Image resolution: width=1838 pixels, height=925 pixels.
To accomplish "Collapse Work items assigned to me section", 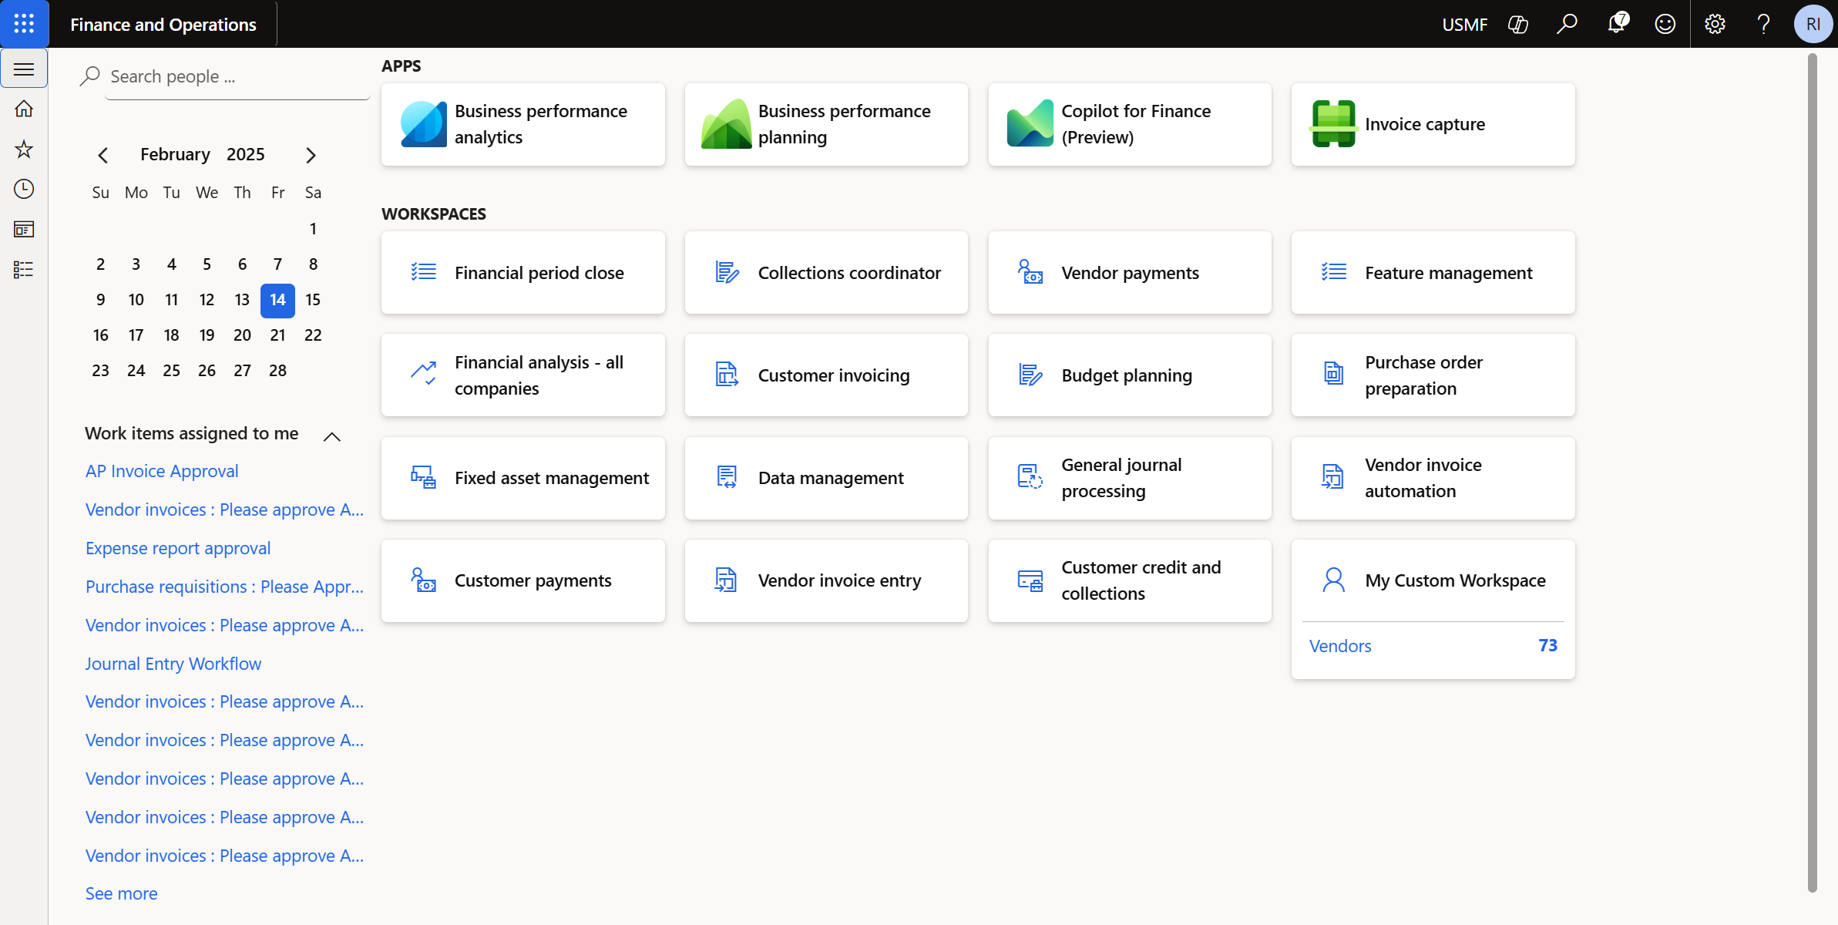I will (331, 436).
